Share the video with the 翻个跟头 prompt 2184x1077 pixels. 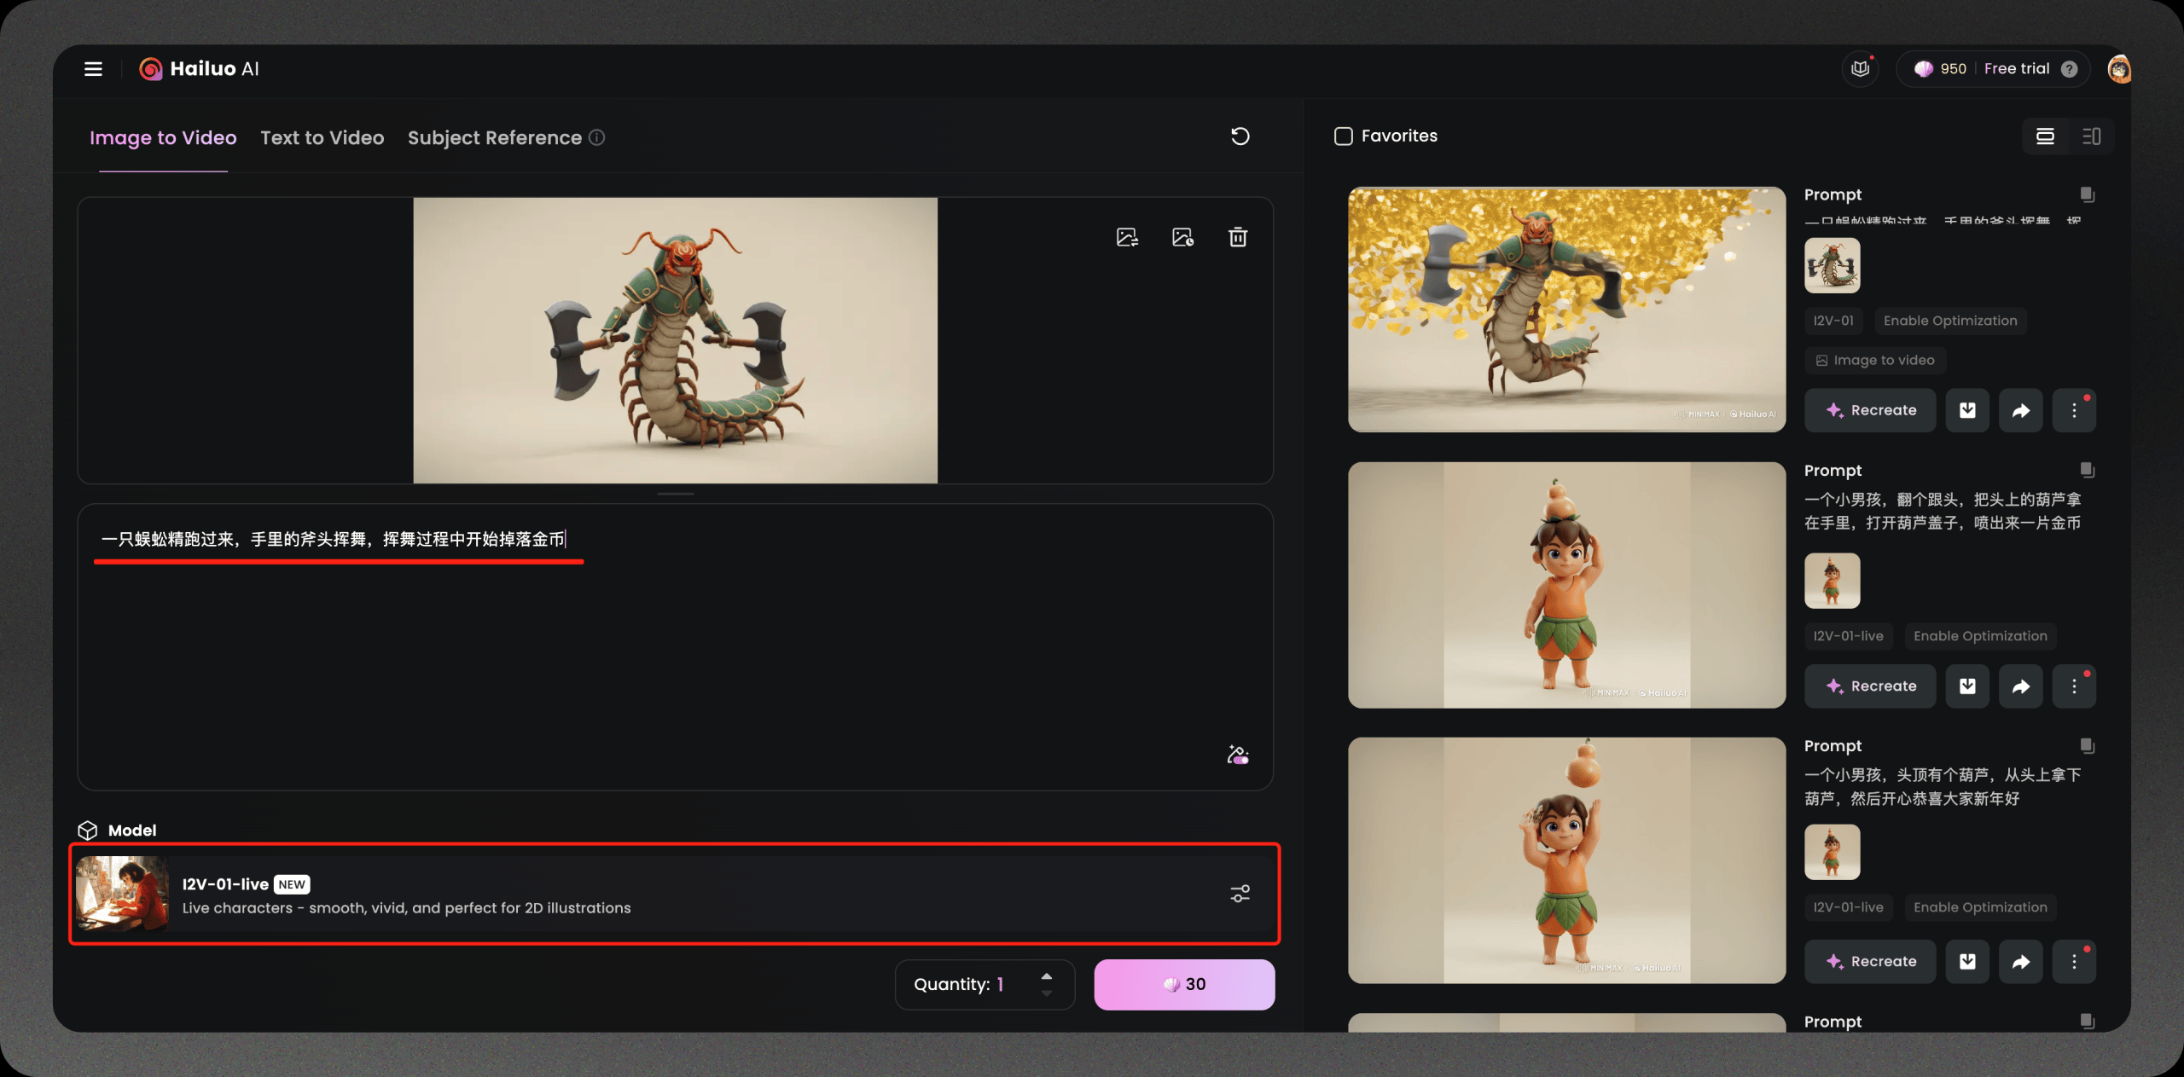click(x=2021, y=686)
